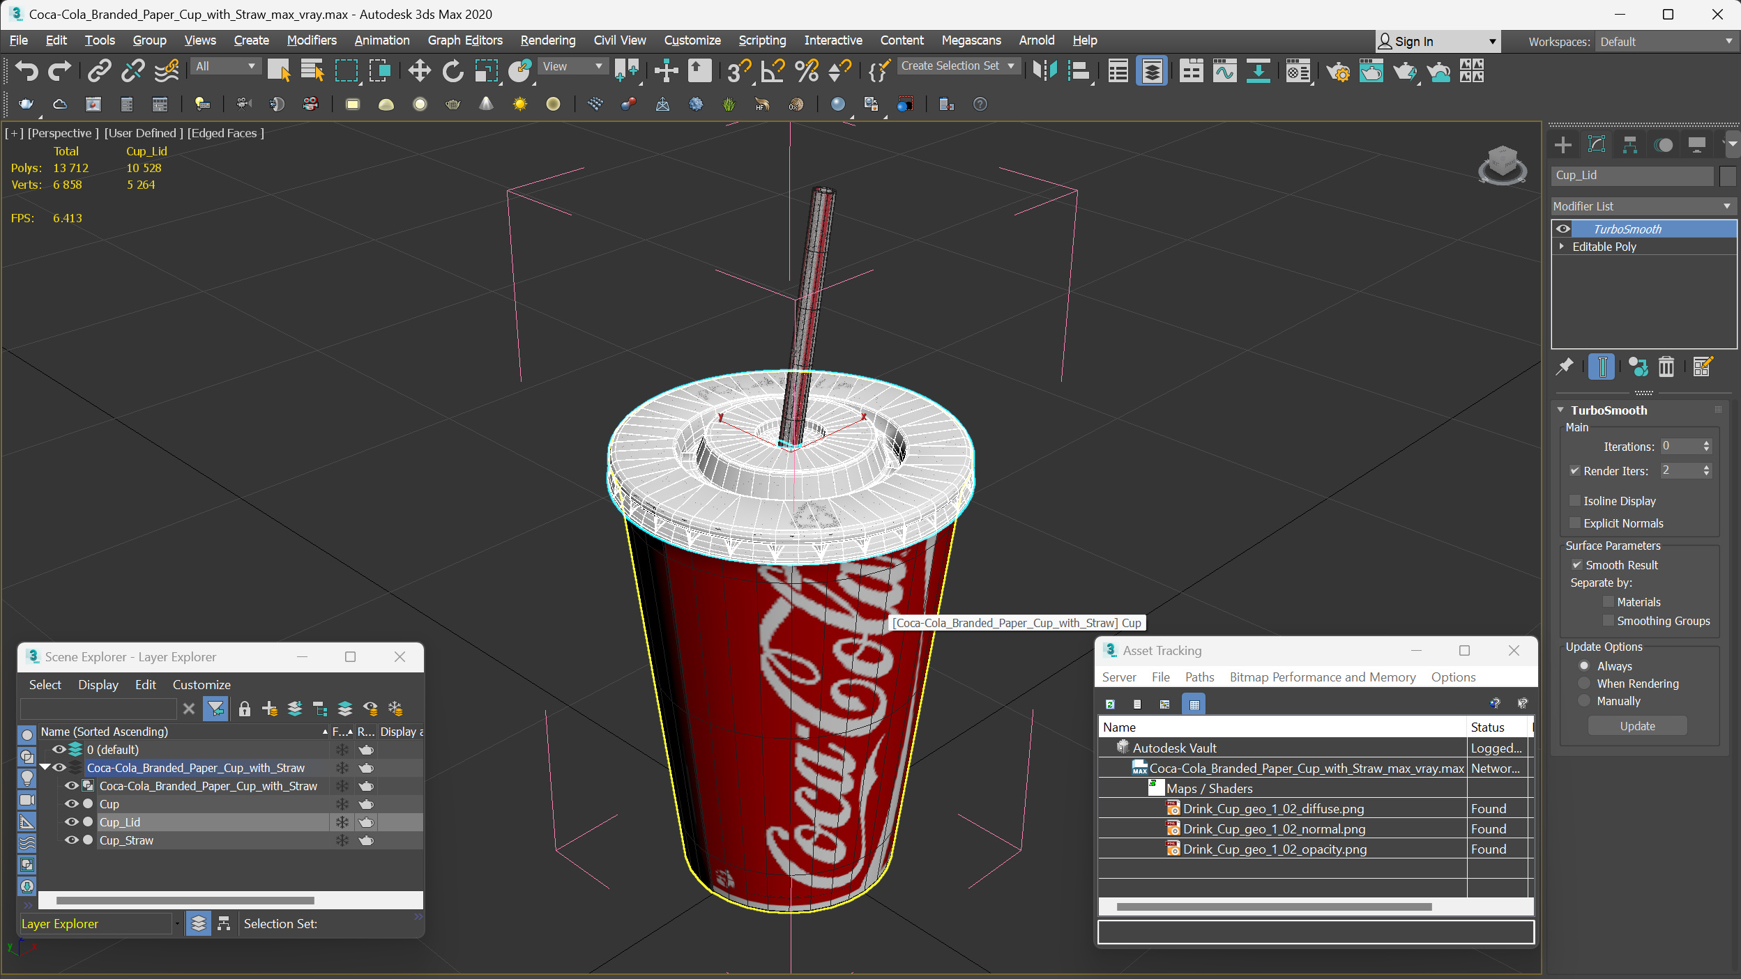Enable Isoline Display checkbox

(x=1574, y=500)
